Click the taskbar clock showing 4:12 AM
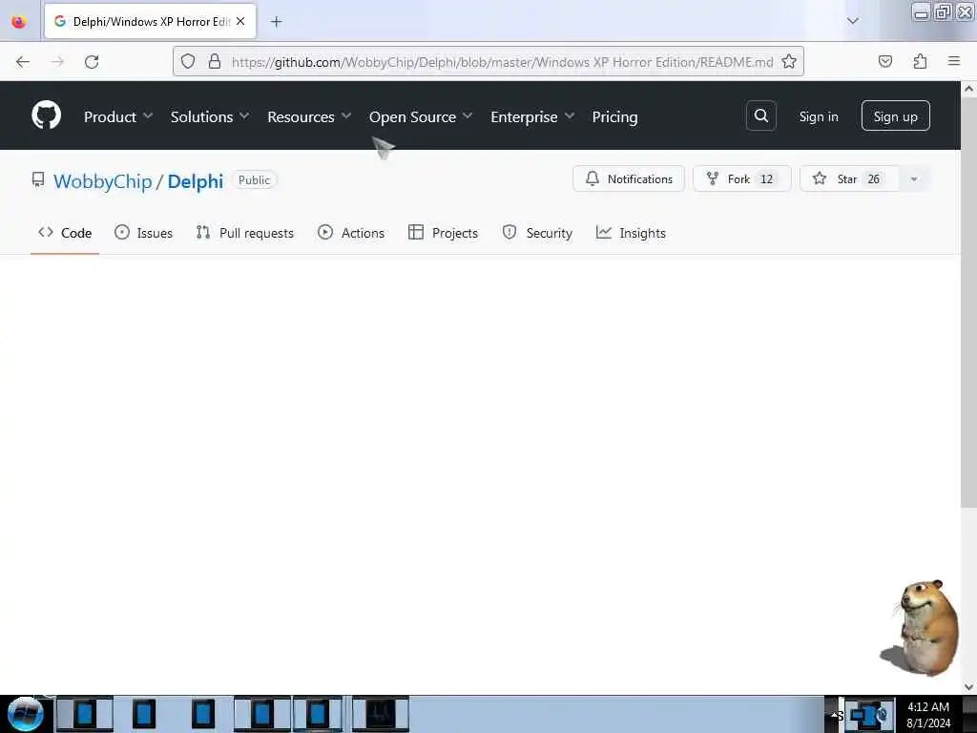The height and width of the screenshot is (733, 977). click(x=928, y=714)
